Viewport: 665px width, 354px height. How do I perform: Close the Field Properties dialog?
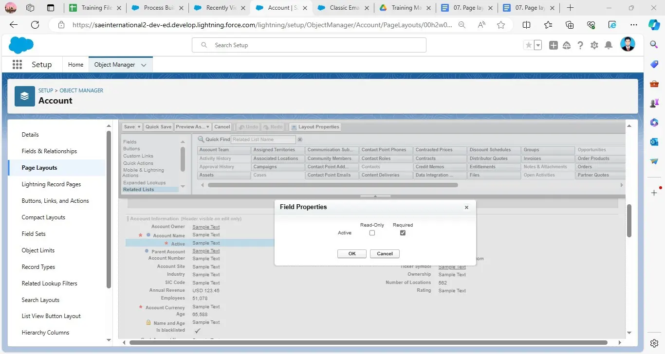point(466,207)
